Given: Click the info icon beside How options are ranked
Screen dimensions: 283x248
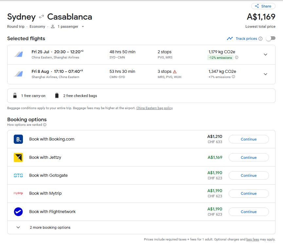Looking at the screenshot, I should (x=45, y=125).
